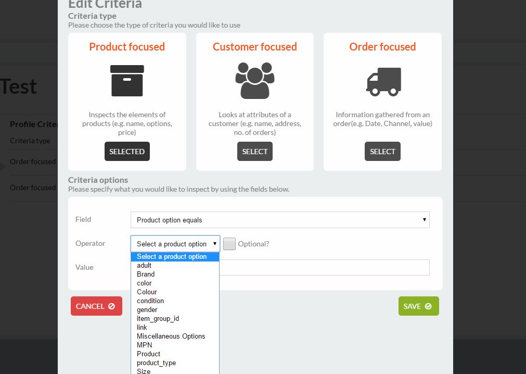Image resolution: width=526 pixels, height=374 pixels.
Task: Select 'condition' from the option list
Action: 175,301
